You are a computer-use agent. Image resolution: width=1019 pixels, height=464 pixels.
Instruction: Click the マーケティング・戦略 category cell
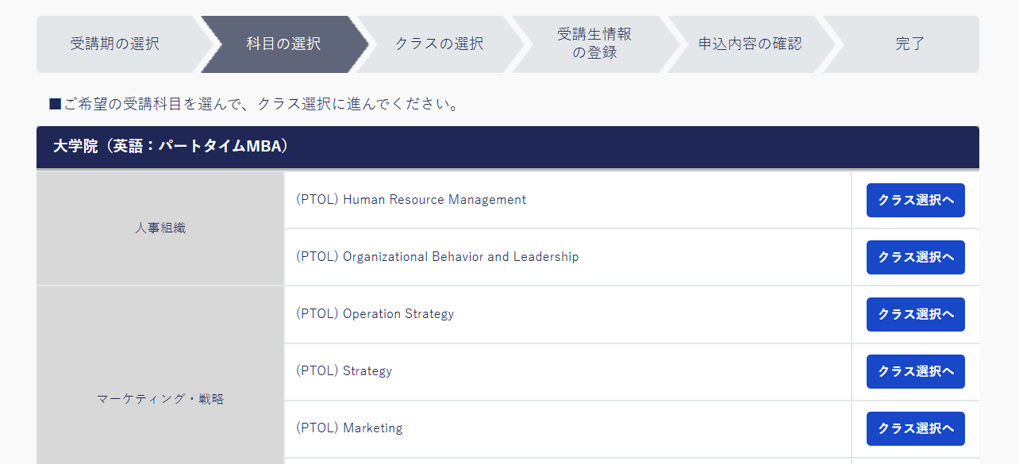[x=160, y=375]
